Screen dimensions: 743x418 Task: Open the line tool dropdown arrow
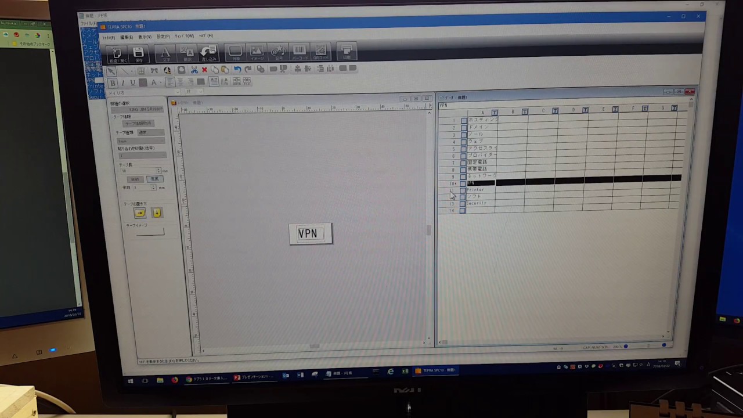point(132,71)
